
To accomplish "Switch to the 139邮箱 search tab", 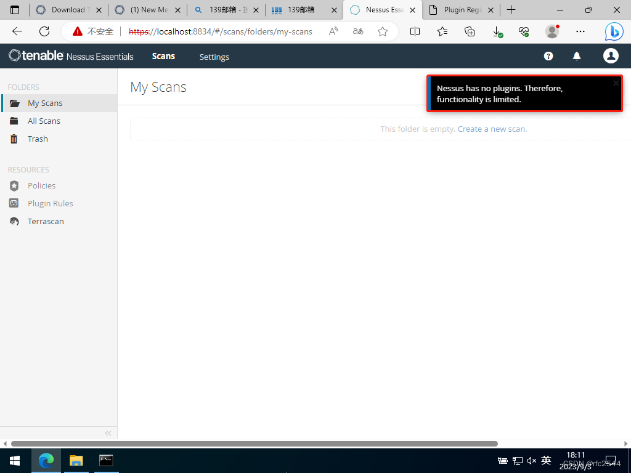I will pyautogui.click(x=221, y=10).
